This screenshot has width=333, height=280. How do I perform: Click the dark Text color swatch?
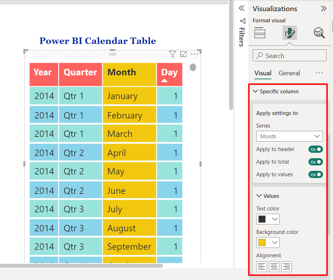tap(262, 219)
